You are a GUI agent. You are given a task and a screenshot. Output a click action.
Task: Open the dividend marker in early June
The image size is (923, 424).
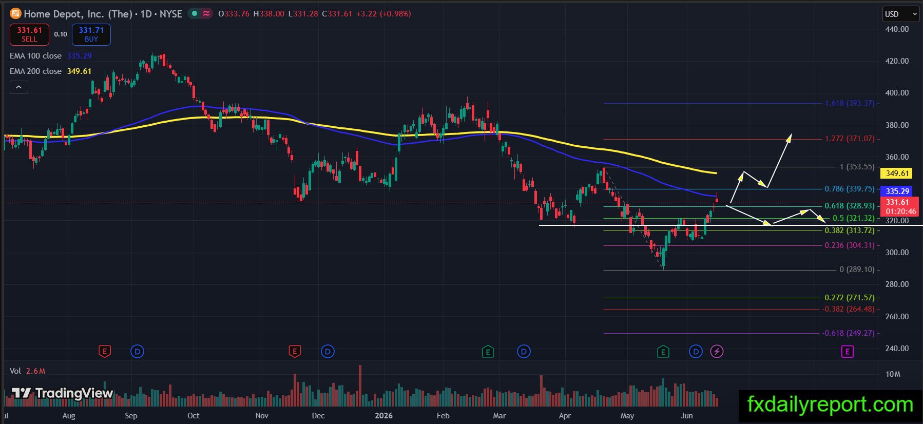[x=696, y=352]
